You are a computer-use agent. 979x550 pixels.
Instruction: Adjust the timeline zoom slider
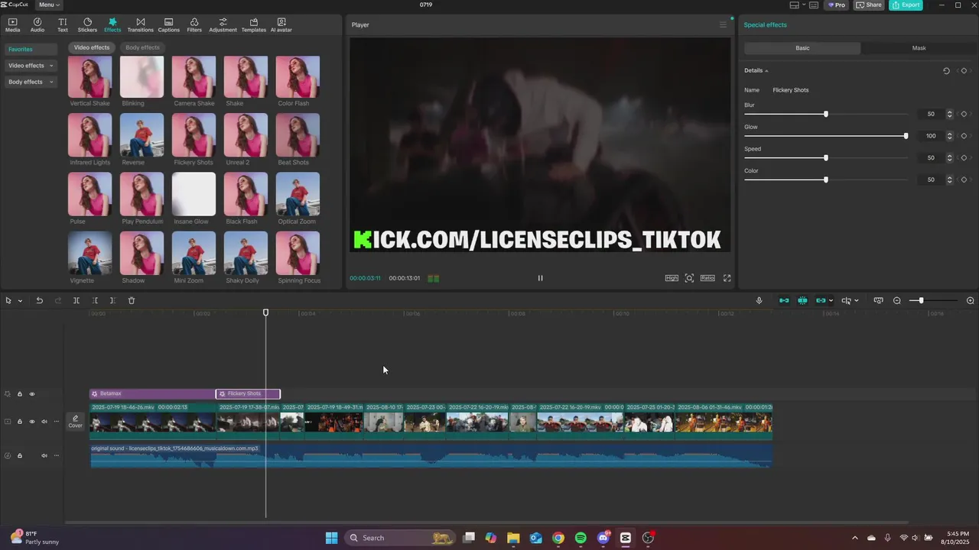point(921,300)
